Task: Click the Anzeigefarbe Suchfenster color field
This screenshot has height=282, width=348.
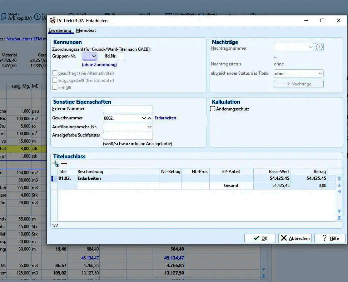Action: click(x=128, y=136)
